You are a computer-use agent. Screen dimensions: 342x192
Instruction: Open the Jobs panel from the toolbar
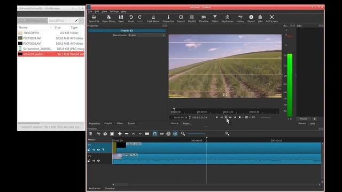[260, 19]
